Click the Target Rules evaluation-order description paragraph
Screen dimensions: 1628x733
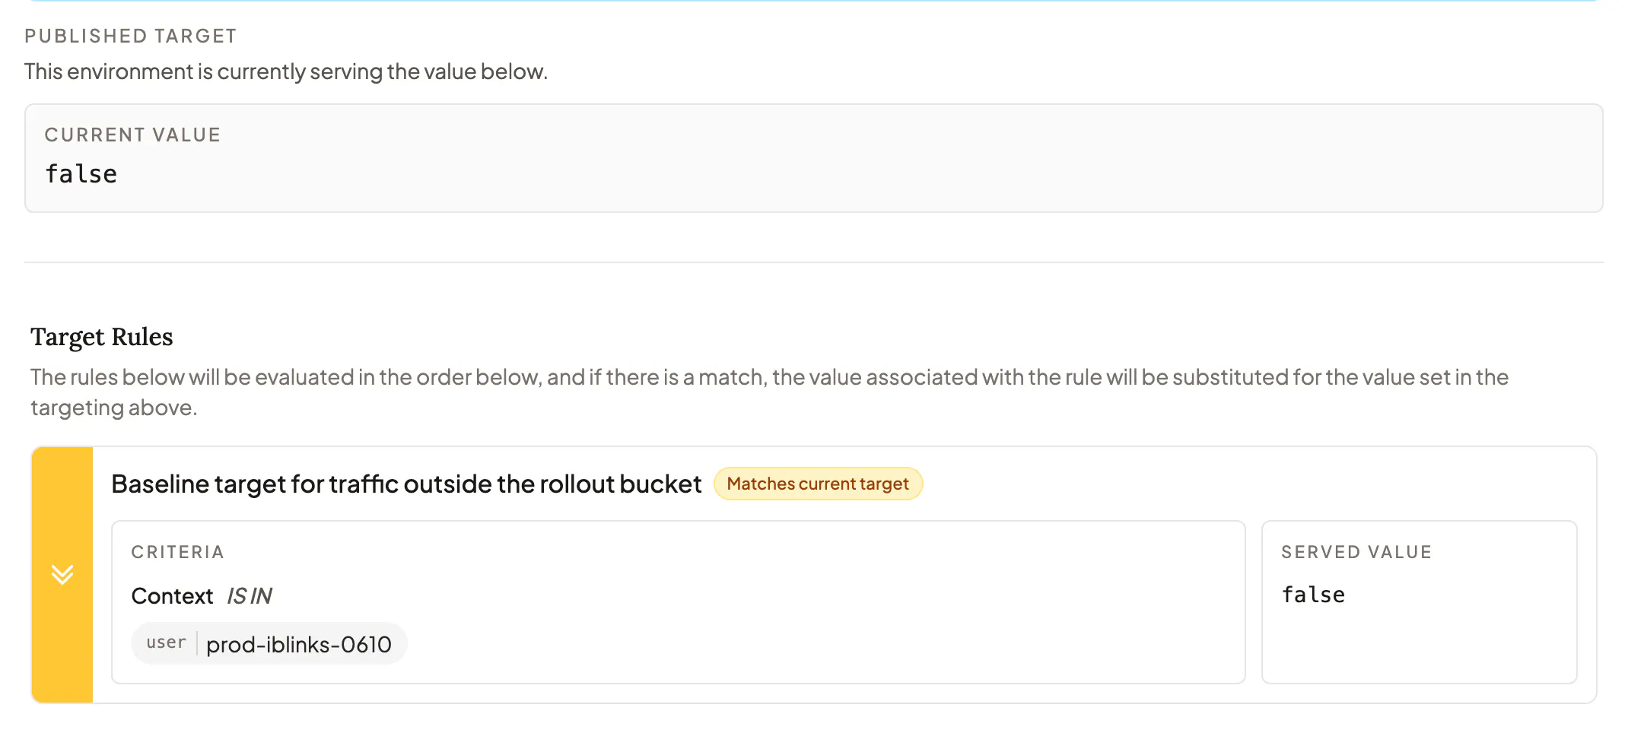769,392
